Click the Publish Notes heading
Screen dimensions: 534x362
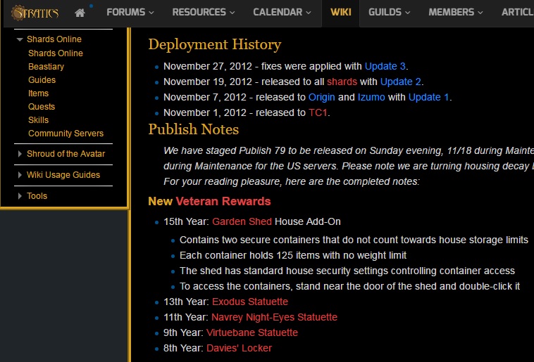pos(194,129)
